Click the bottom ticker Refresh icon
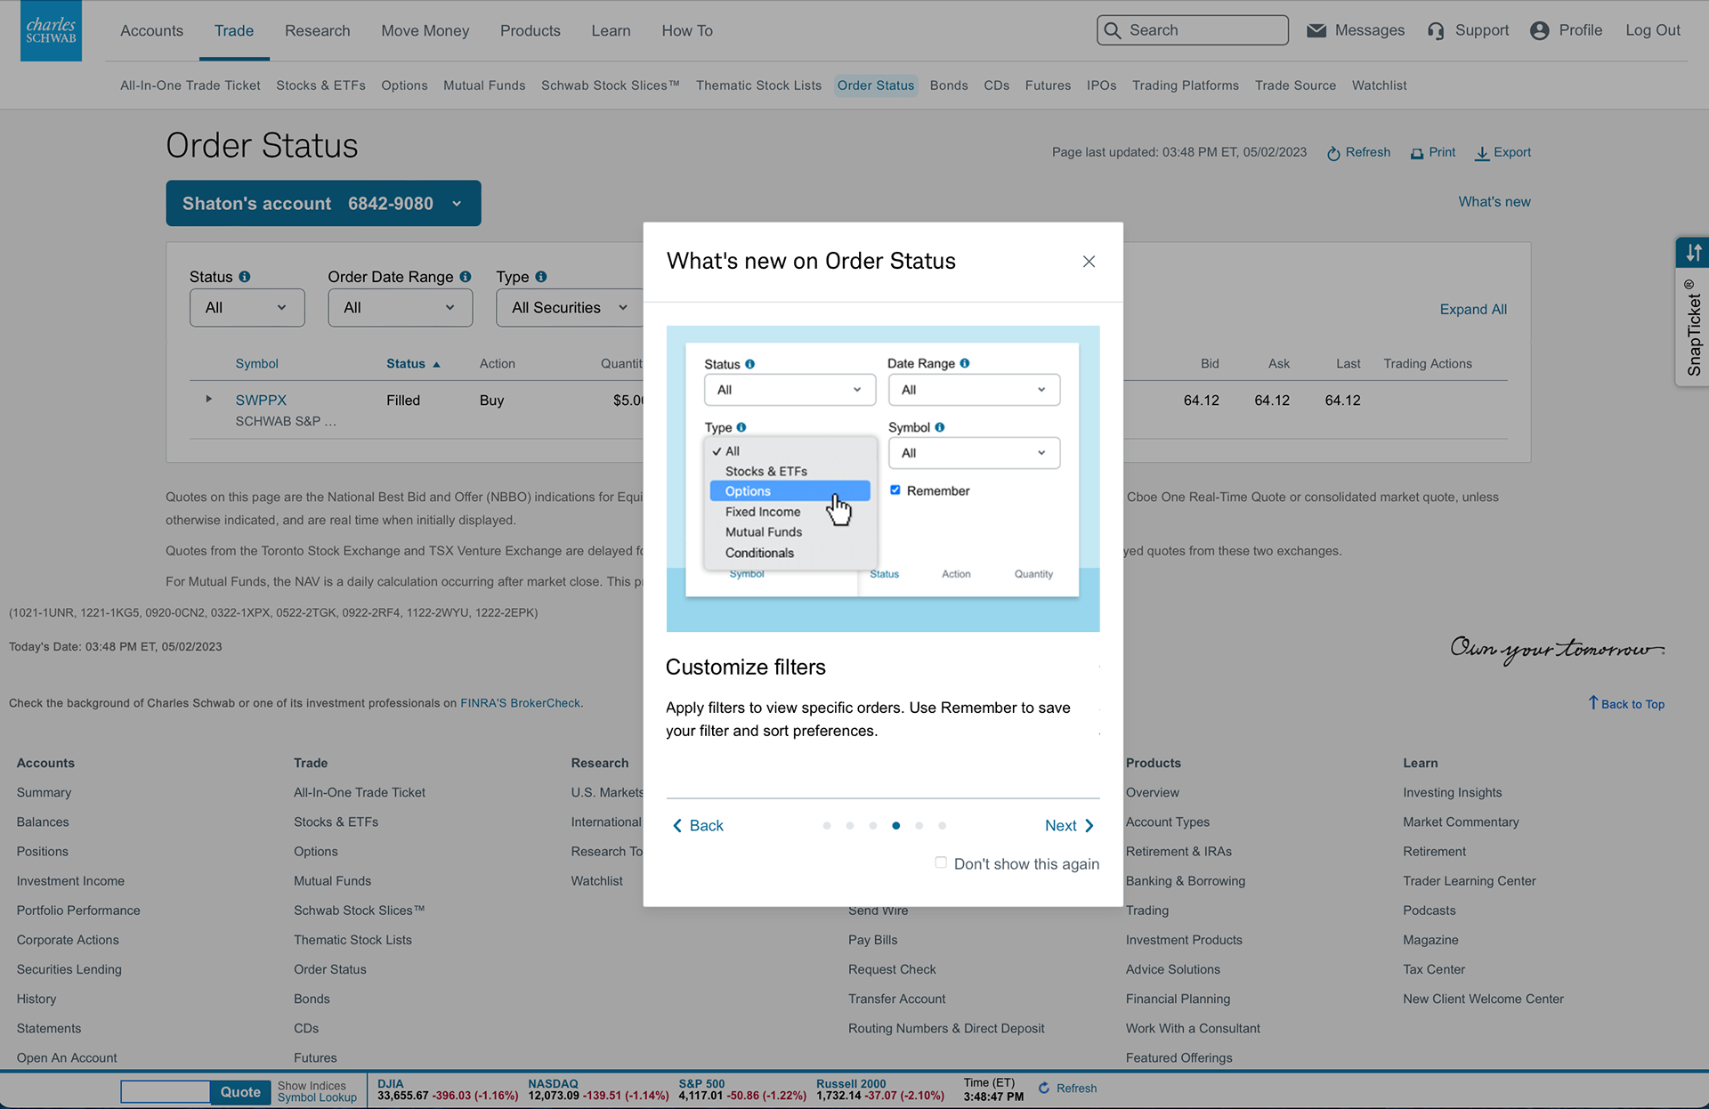Image resolution: width=1709 pixels, height=1109 pixels. [1045, 1088]
